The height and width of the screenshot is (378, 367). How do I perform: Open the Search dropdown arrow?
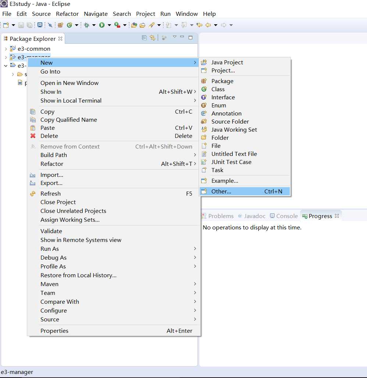(159, 25)
